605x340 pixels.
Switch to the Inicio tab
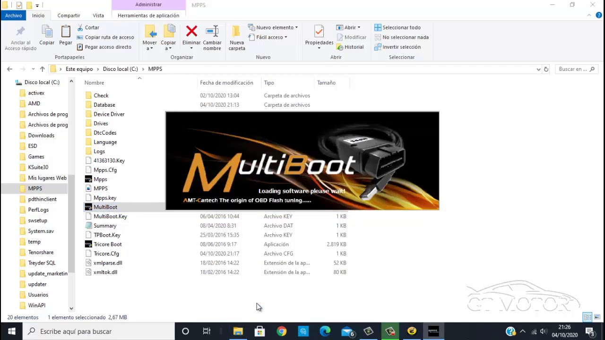tap(38, 16)
